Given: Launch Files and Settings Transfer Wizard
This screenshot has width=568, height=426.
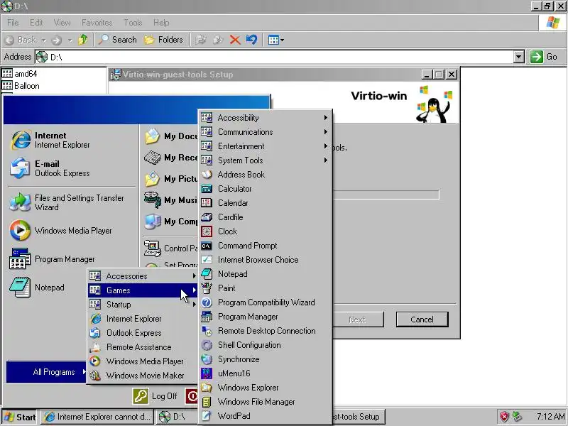Looking at the screenshot, I should 72,202.
